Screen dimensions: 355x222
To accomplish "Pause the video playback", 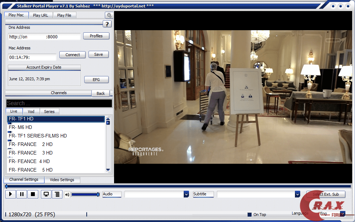I will pos(22,194).
